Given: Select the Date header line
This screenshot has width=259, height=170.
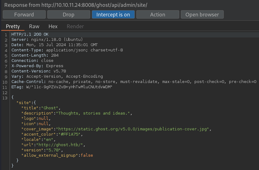Looking at the screenshot, I should click(54, 45).
